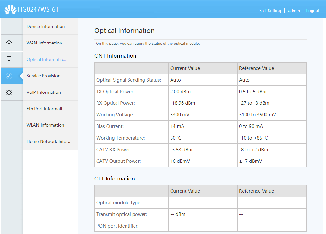The image size is (326, 234).
Task: Open the Home sidebar icon
Action: pyautogui.click(x=9, y=43)
